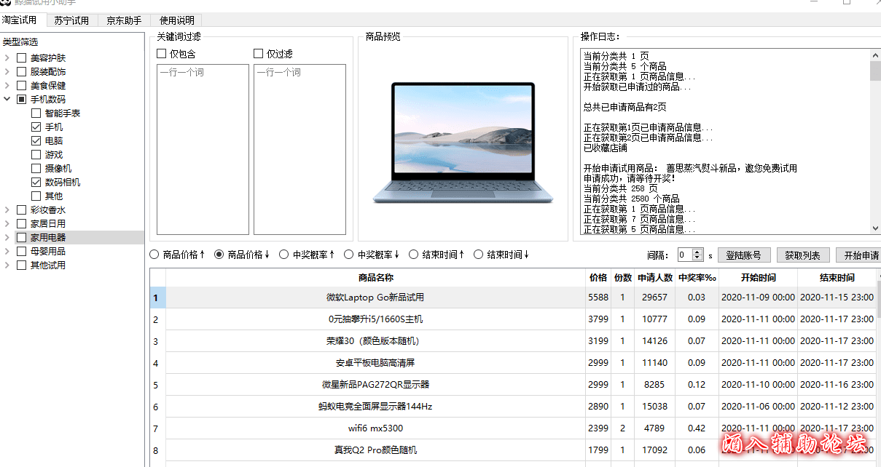881x467 pixels.
Task: Click the 开始时间 column header
Action: point(758,278)
